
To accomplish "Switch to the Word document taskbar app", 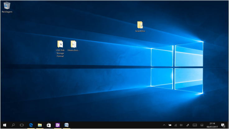I will 66,125.
